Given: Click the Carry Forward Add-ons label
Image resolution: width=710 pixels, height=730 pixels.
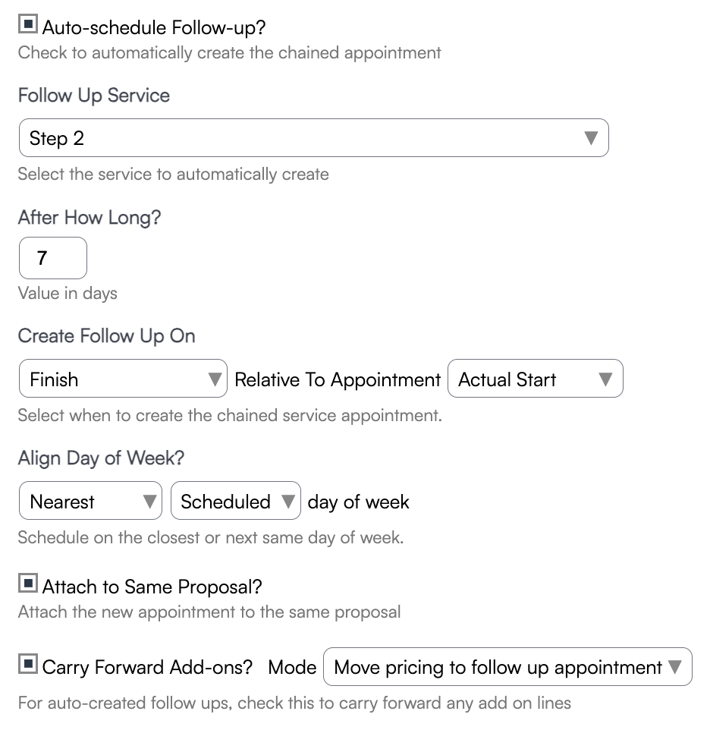Looking at the screenshot, I should point(147,667).
